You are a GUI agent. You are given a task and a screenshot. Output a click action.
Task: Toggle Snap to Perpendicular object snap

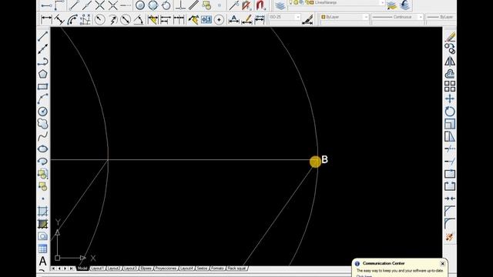pos(180,5)
